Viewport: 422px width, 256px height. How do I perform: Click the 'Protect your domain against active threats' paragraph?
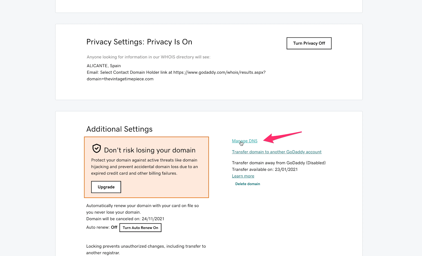pos(145,167)
